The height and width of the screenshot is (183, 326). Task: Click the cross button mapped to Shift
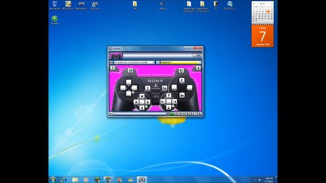click(x=182, y=95)
